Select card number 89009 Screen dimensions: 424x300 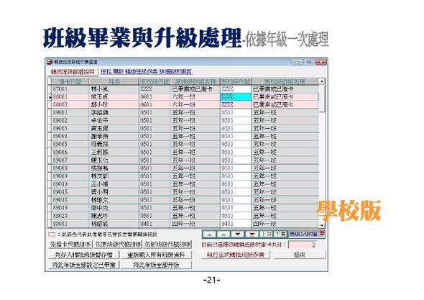click(70, 176)
